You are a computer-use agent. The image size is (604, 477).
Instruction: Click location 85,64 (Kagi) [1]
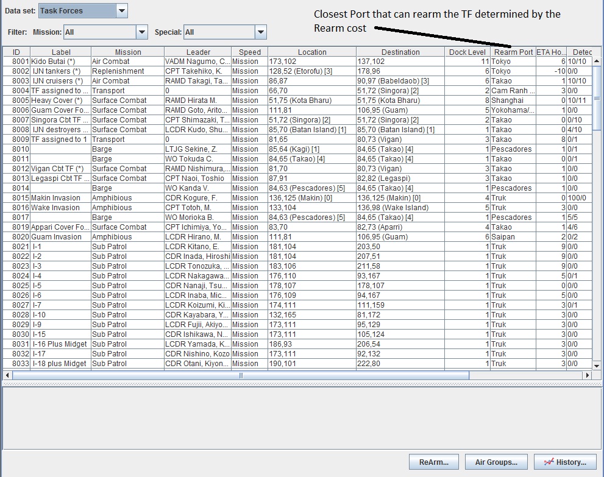(312, 149)
